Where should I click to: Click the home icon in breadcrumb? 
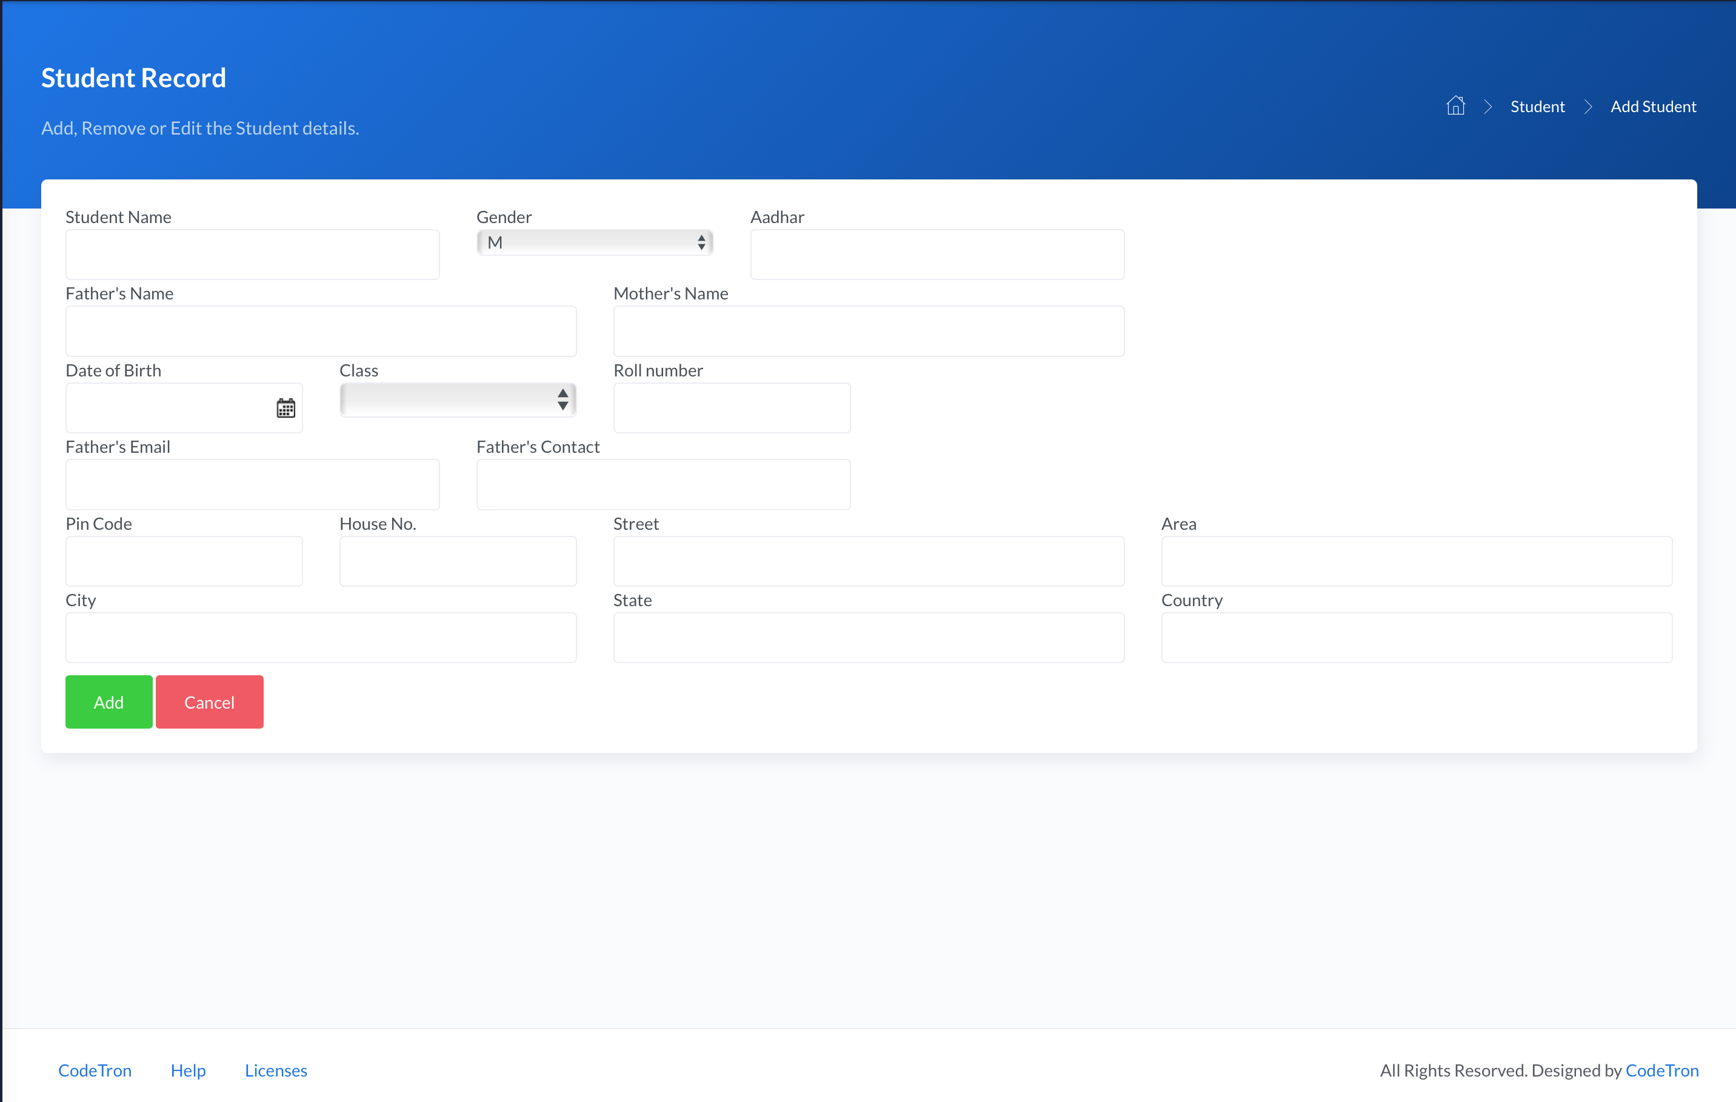[x=1455, y=106]
